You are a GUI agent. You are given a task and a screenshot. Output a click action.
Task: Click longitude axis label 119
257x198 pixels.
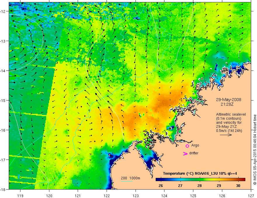tap(20, 196)
